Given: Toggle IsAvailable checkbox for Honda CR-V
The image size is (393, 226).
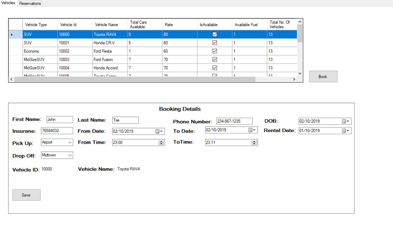Looking at the screenshot, I should pos(215,43).
